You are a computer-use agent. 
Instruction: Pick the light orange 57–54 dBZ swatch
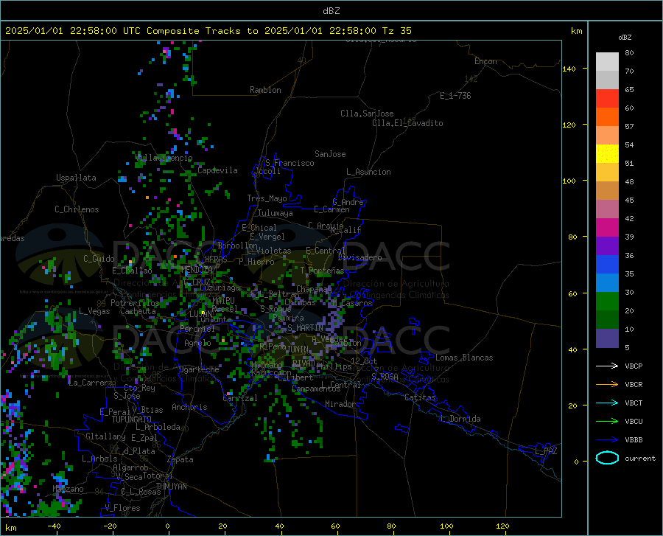(x=607, y=136)
